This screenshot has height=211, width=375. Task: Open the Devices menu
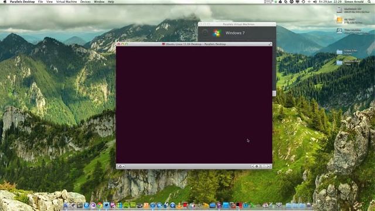pos(85,2)
